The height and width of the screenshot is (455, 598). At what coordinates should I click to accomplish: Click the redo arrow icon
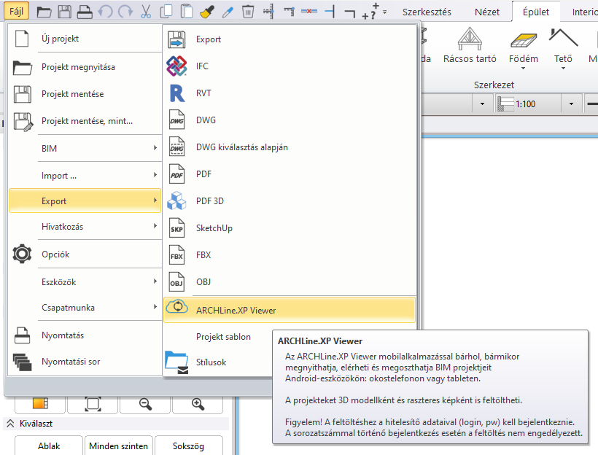point(125,12)
